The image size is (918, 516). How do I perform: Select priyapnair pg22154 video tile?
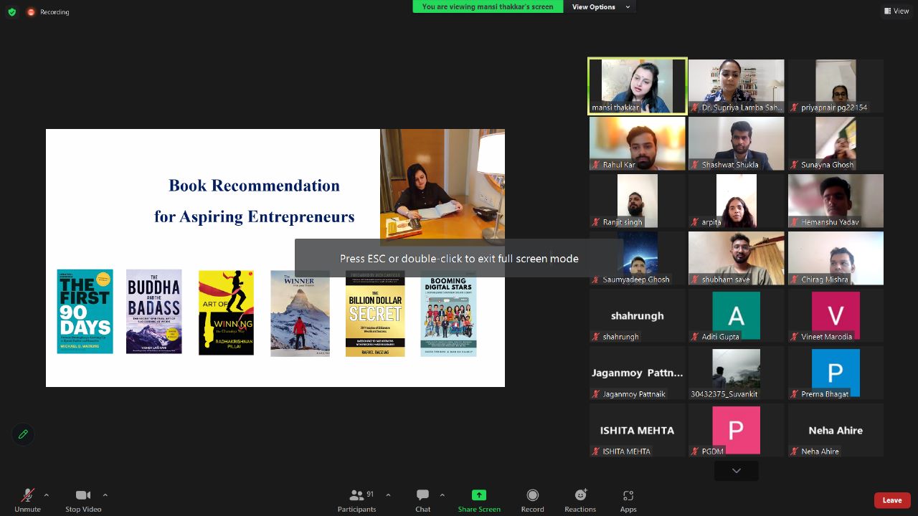click(x=836, y=86)
